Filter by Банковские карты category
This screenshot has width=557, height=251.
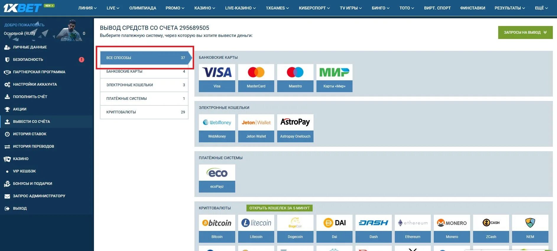144,71
